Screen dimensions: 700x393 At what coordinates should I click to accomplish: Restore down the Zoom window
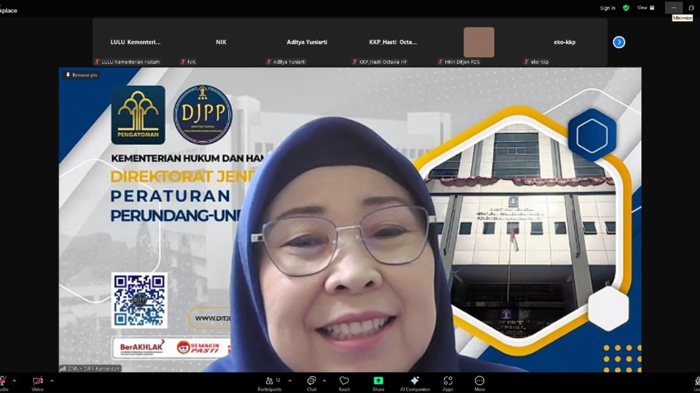click(x=691, y=8)
